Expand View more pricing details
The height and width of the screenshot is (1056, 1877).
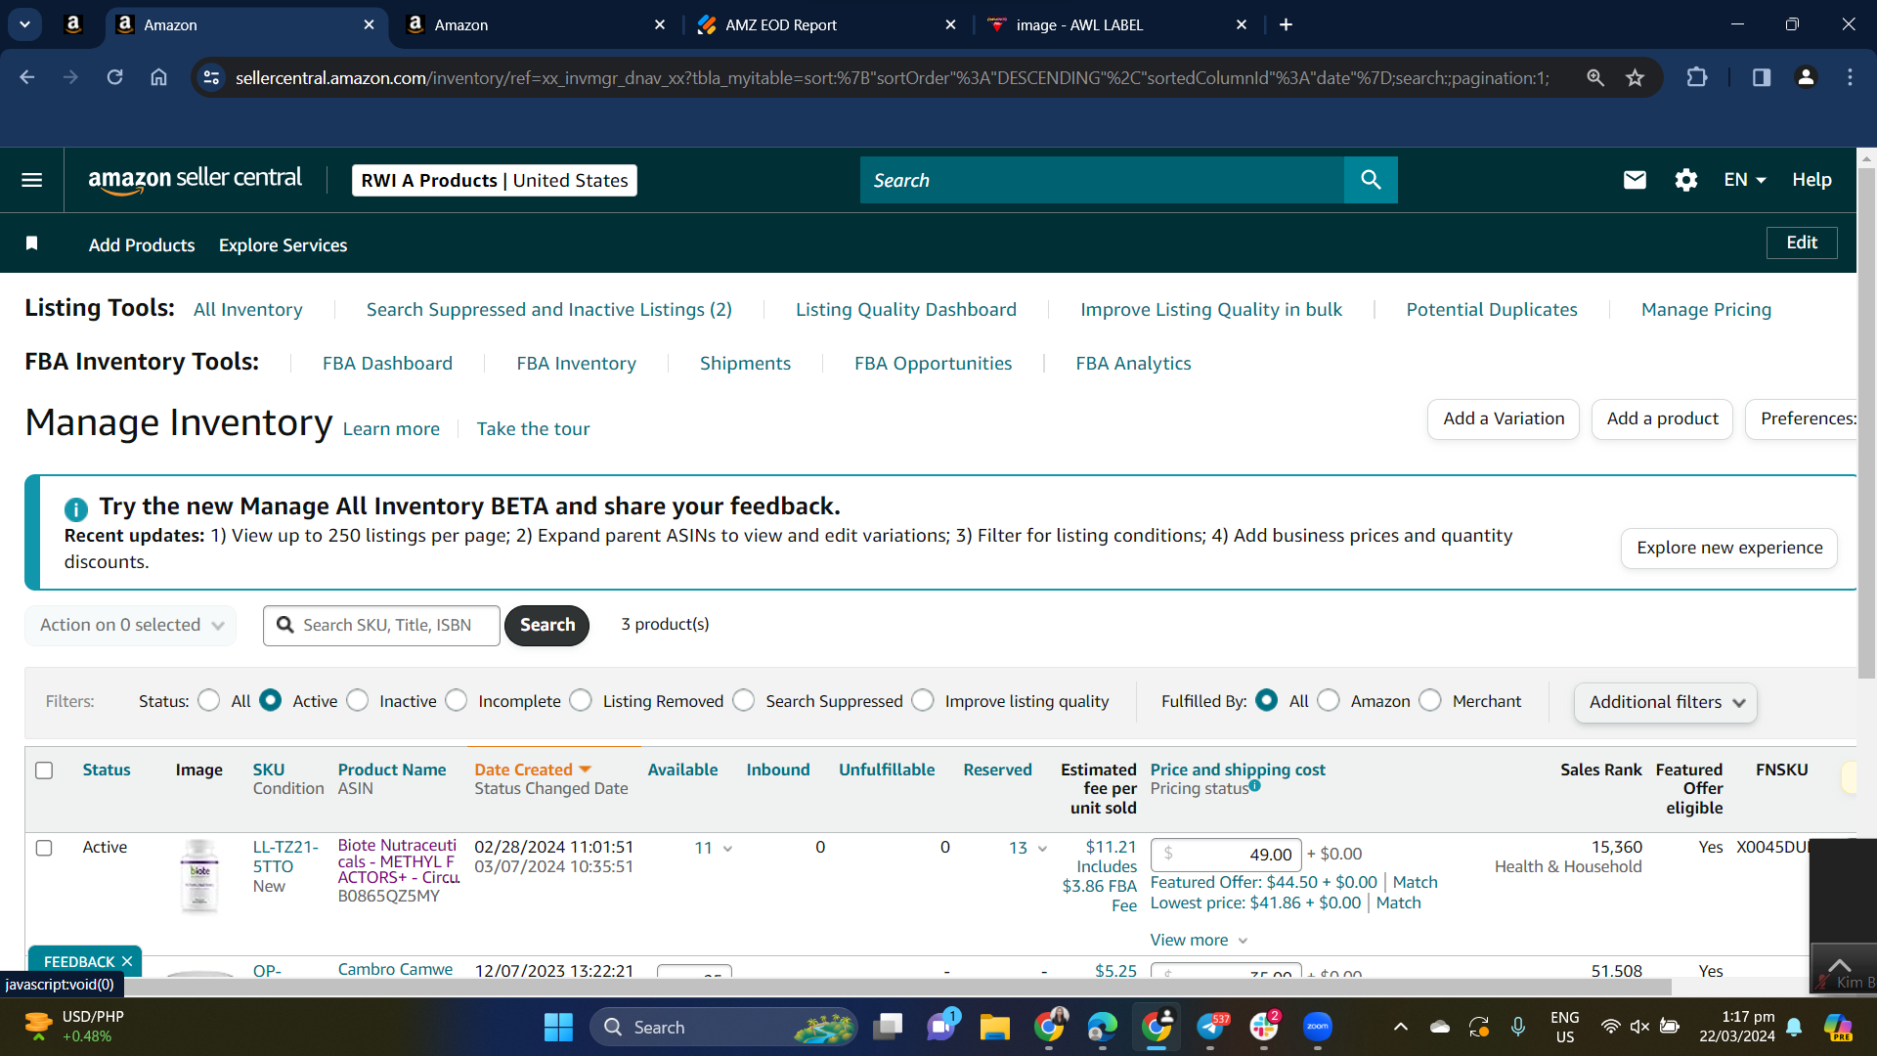click(1200, 940)
